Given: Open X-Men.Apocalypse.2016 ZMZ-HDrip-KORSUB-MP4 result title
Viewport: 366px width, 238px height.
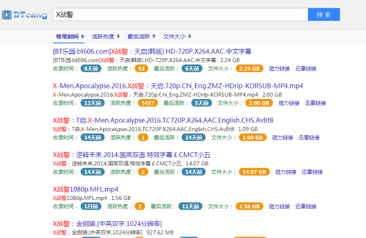Looking at the screenshot, I should (178, 86).
